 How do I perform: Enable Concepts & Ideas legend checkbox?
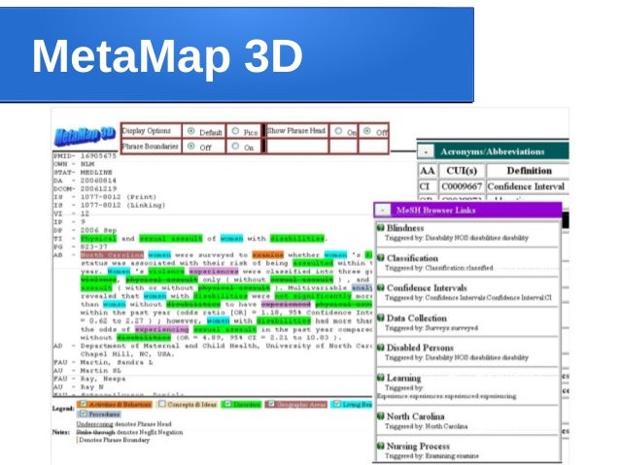coord(161,404)
